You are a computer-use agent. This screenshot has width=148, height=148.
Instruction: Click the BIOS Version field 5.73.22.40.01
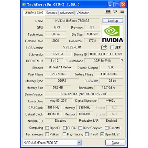[x=72, y=47]
